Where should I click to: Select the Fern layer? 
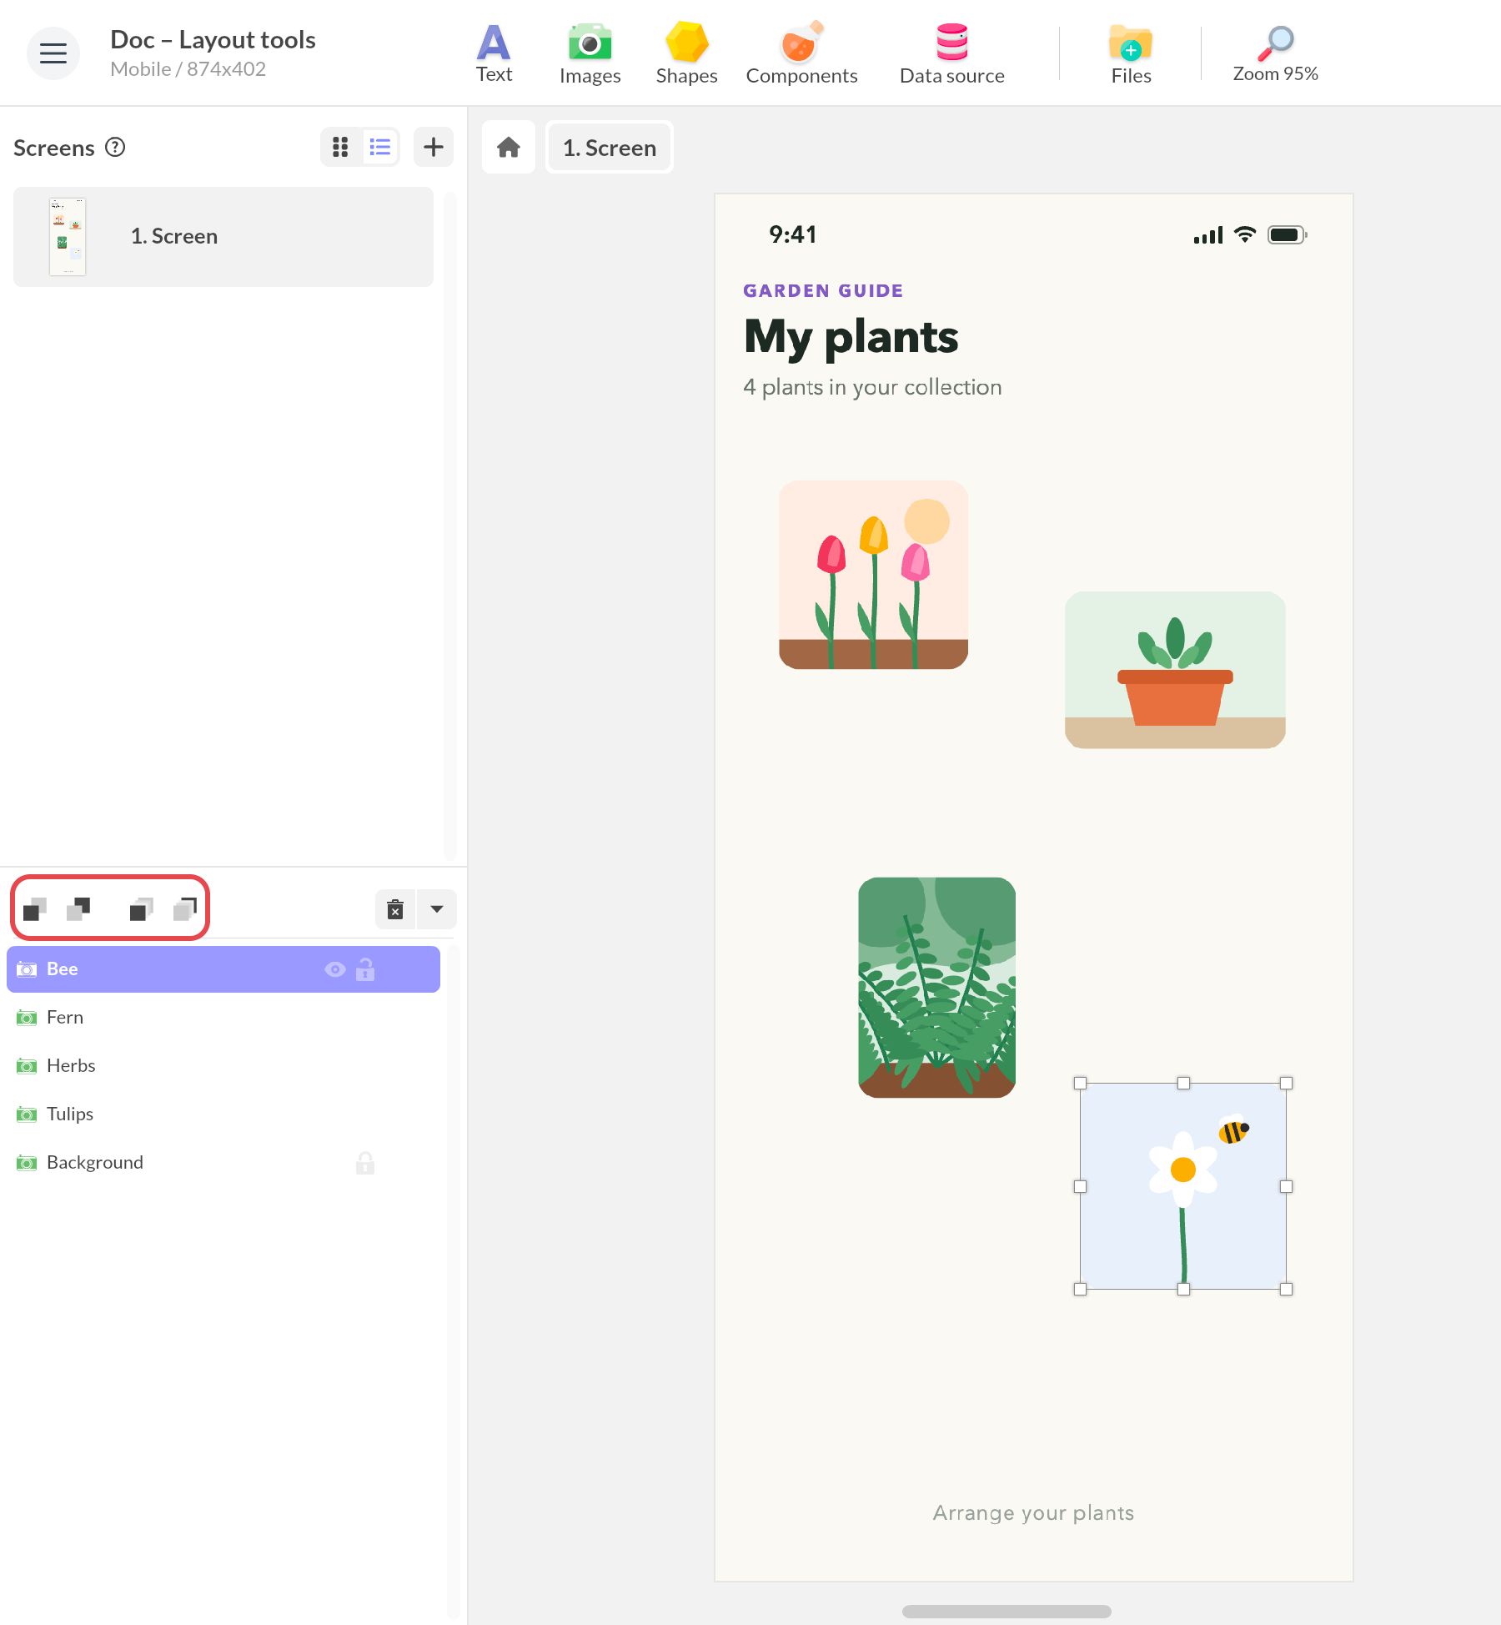[223, 1018]
